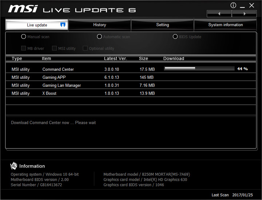Click version 1.0.0.31
Image resolution: width=262 pixels, height=200 pixels.
pyautogui.click(x=112, y=85)
